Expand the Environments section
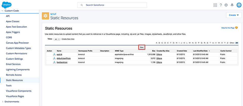 coord(3,101)
